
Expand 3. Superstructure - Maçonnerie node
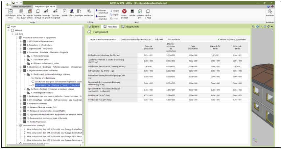(21, 49)
